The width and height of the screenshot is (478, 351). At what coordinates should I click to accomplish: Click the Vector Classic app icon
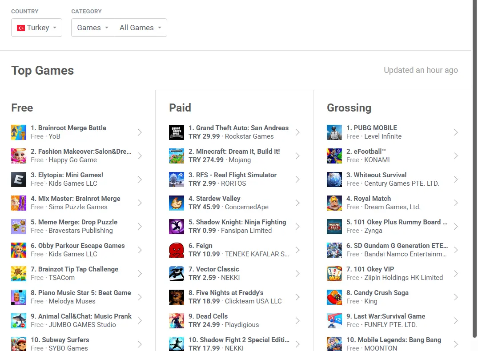177,274
